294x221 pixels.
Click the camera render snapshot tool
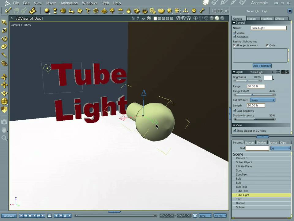click(4, 122)
